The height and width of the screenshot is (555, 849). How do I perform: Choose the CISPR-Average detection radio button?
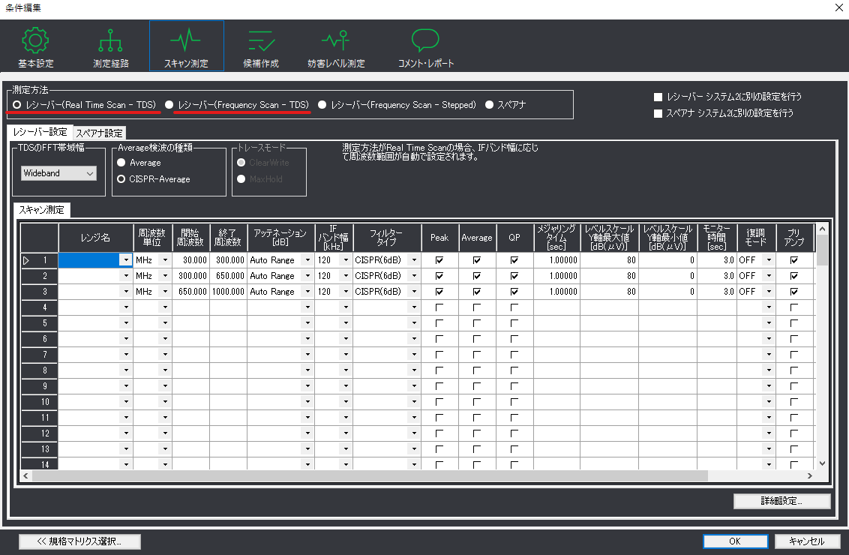tap(121, 178)
